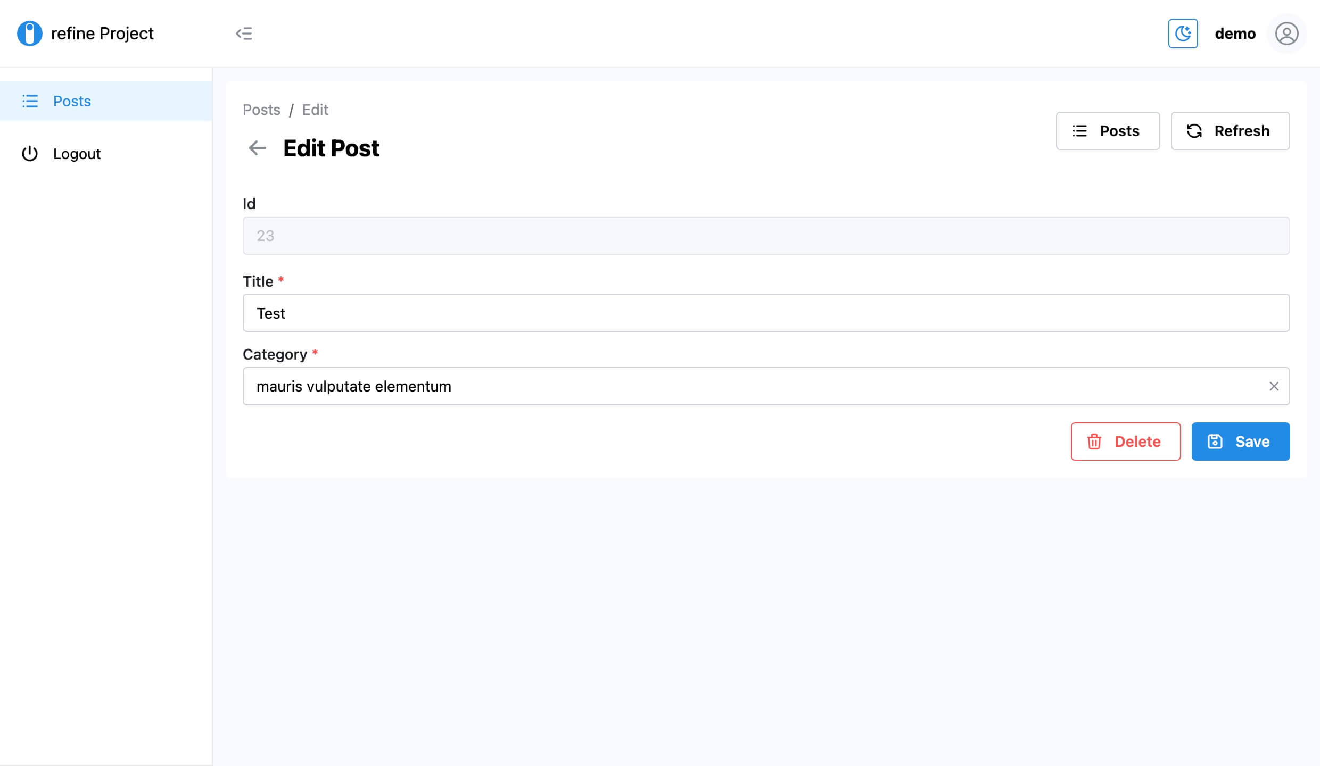Click the Posts breadcrumb link

point(262,110)
